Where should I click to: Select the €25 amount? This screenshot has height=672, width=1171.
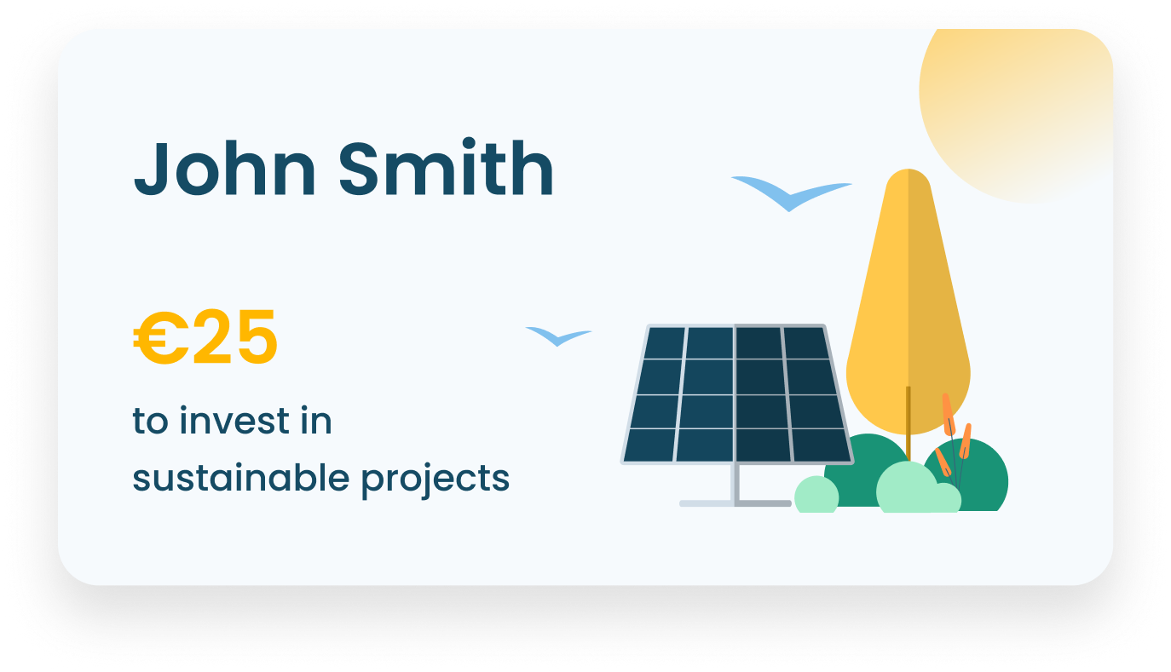point(205,339)
